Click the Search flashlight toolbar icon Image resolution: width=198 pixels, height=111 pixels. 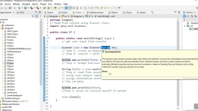pos(59,8)
